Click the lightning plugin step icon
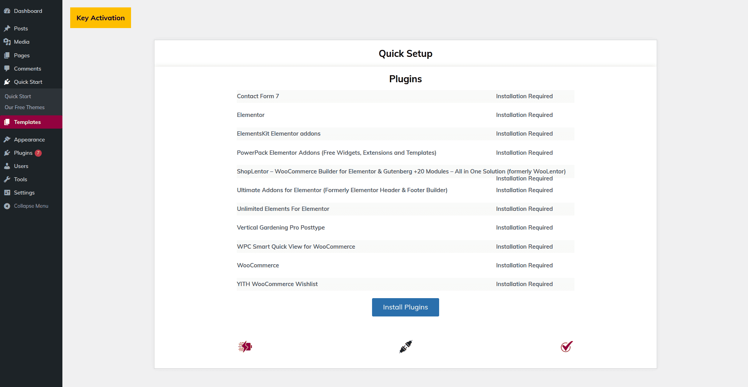Screen dimensions: 748x387 click(x=245, y=346)
